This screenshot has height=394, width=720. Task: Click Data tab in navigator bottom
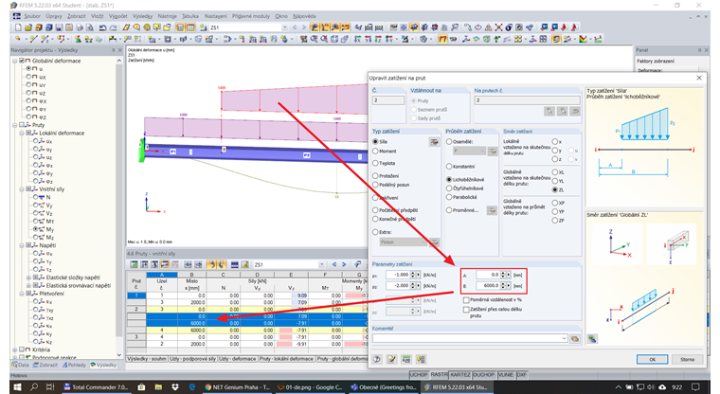[20, 365]
